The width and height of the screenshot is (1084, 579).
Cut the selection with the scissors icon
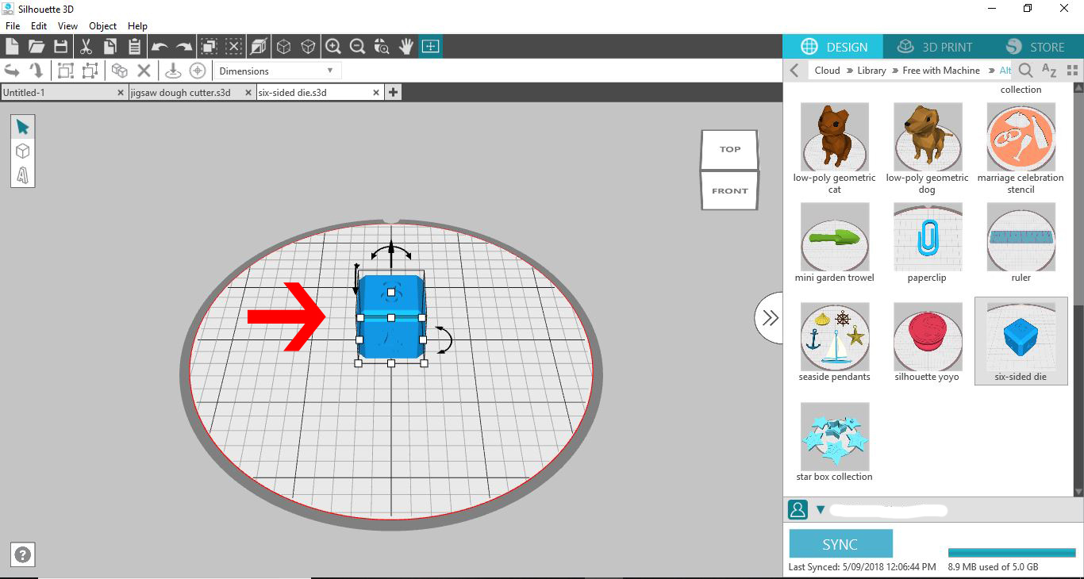86,47
